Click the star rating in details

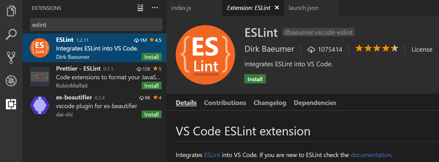[377, 49]
